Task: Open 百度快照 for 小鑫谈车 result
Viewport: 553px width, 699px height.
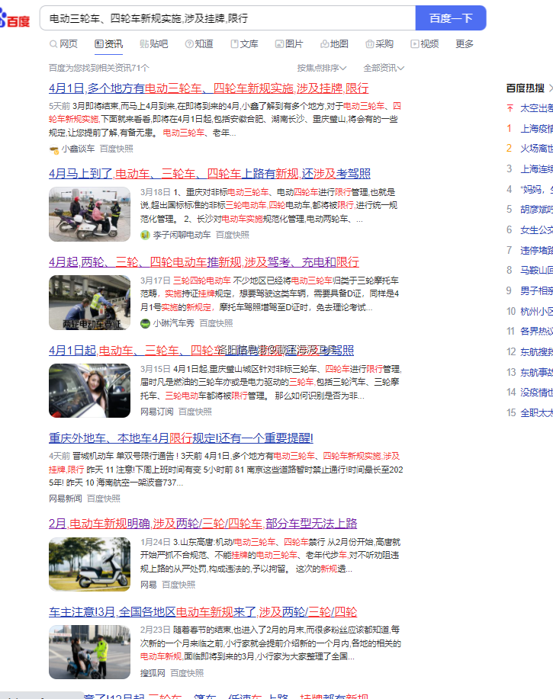Action: 117,149
